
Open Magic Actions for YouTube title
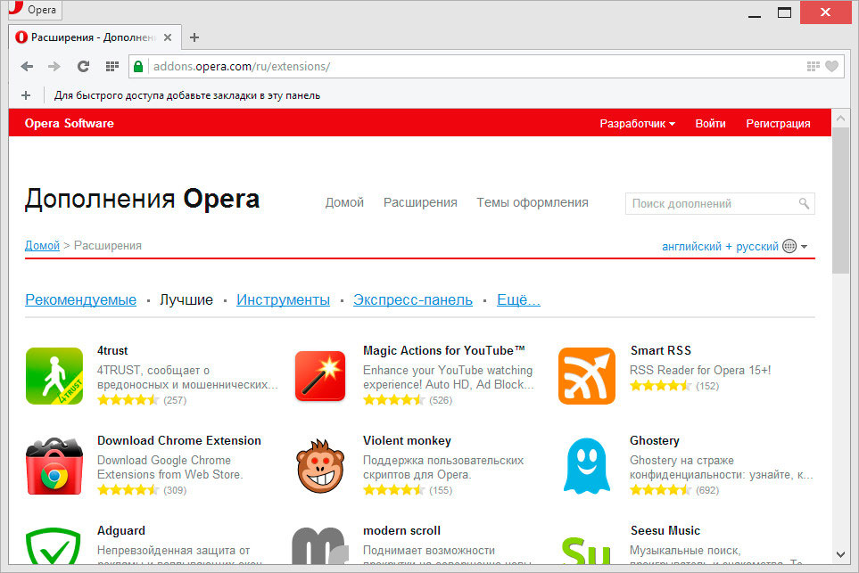tap(444, 350)
